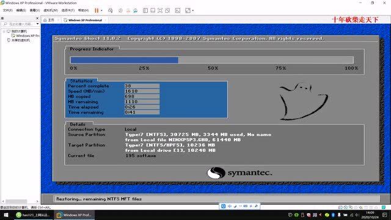Enter full screen mode icon
Image resolution: width=391 pixels, height=220 pixels.
160,10
